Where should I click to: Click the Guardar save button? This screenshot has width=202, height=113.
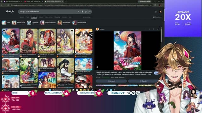coord(143,81)
